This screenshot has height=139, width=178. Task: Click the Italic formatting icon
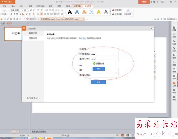[x=14, y=14]
